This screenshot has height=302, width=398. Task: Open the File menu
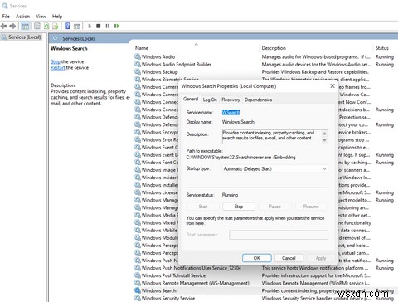pos(6,17)
